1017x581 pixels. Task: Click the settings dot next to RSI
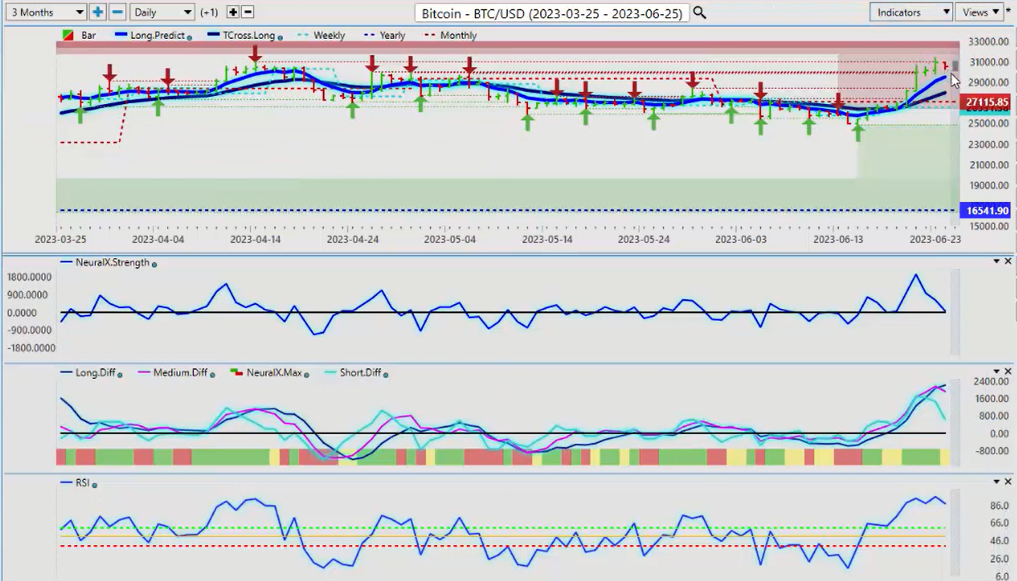(95, 485)
